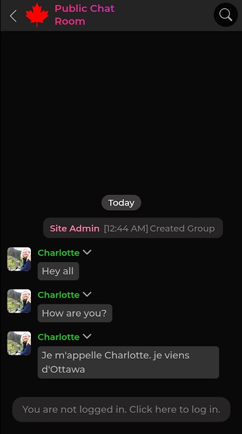Click the 'Hey all' message bubble
This screenshot has width=242, height=434.
click(x=58, y=271)
